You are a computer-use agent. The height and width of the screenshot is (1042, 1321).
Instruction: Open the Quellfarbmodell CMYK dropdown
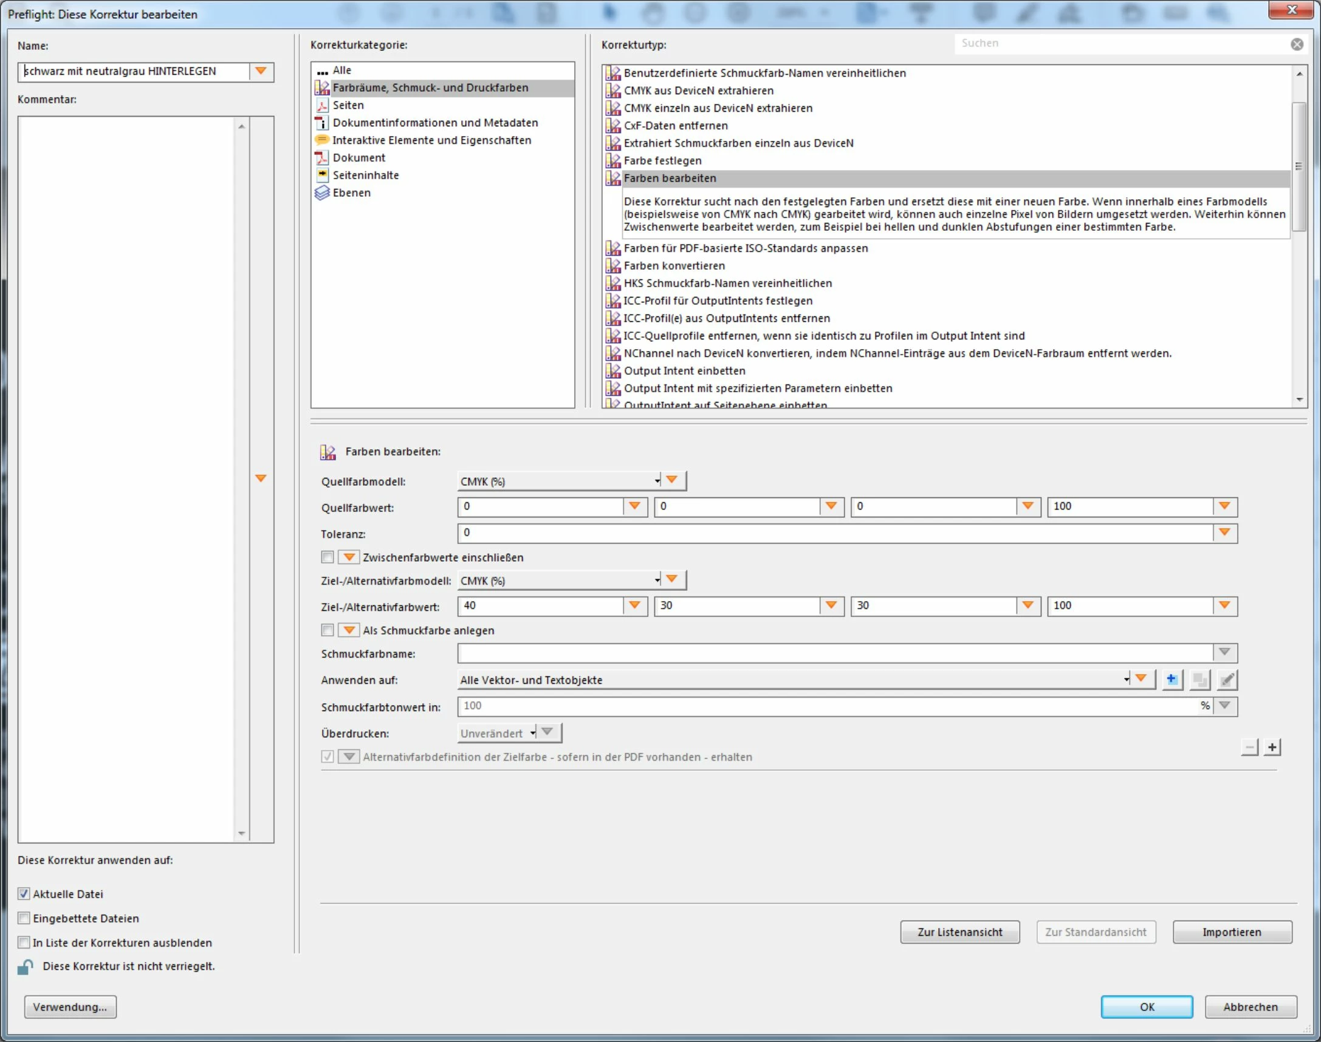558,482
